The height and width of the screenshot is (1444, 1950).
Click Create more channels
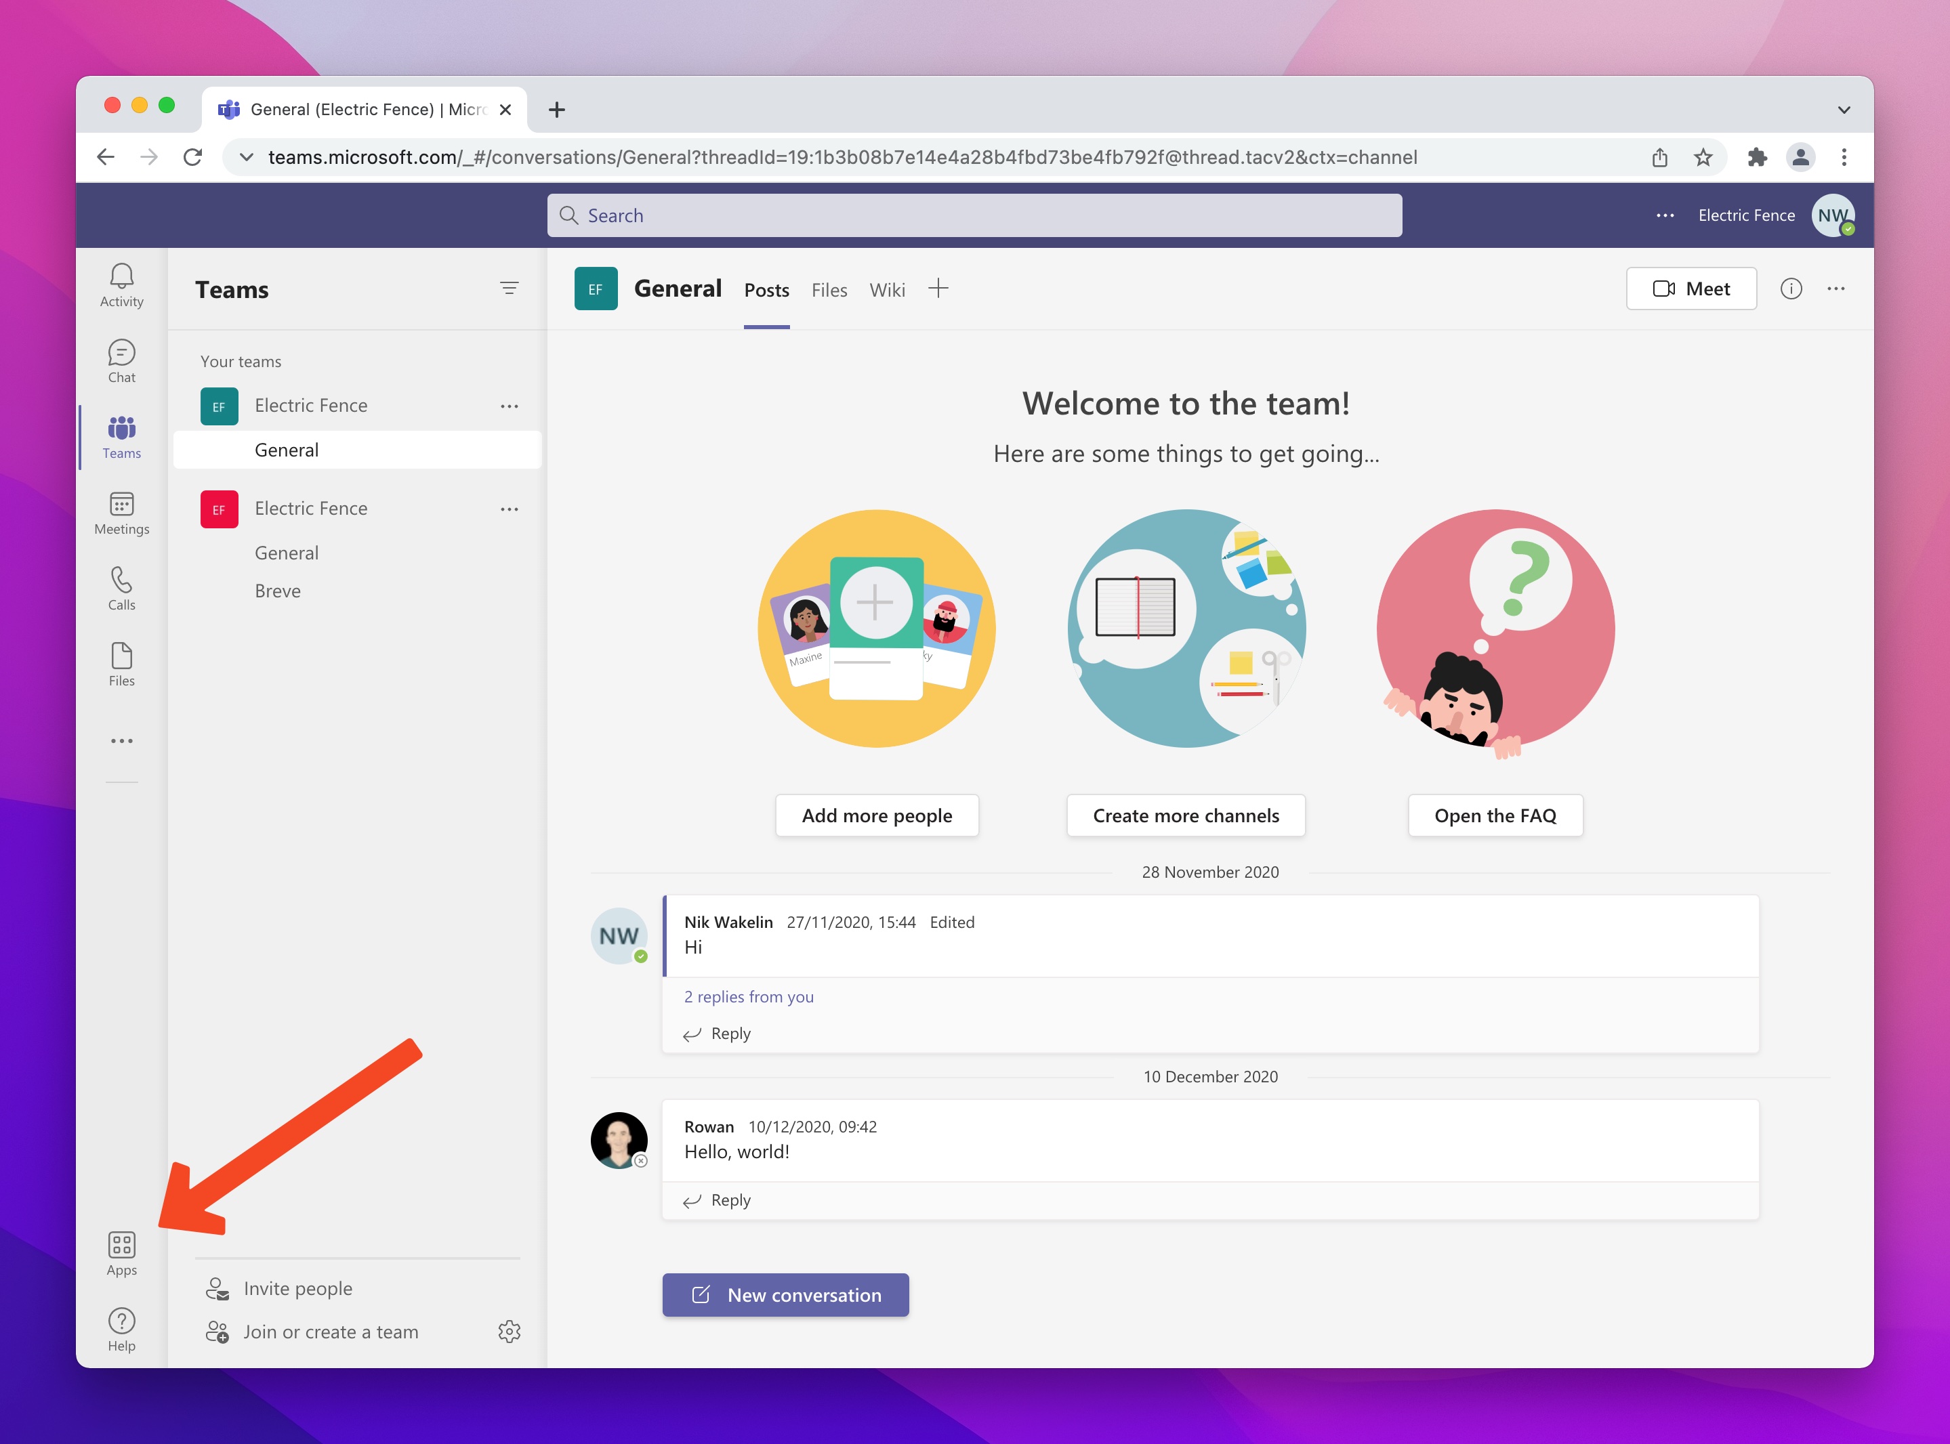[x=1186, y=815]
